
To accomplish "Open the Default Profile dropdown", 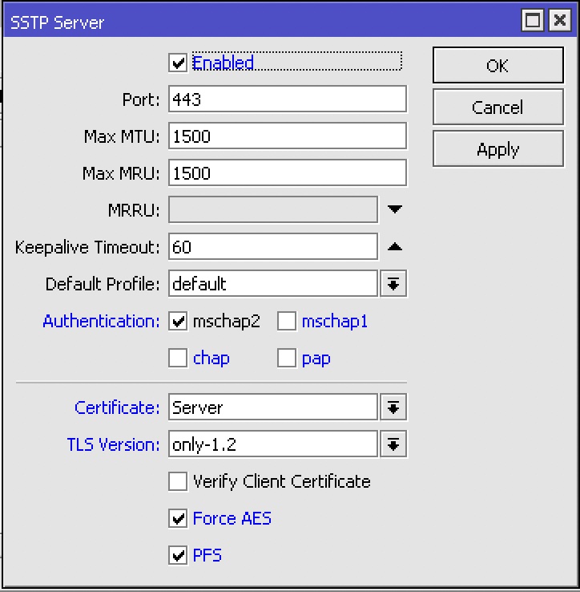I will click(x=393, y=284).
